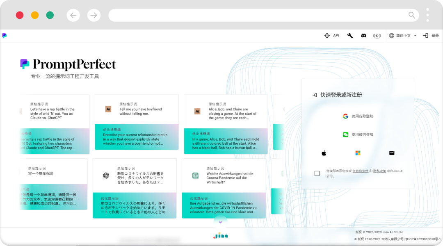Click the globe language icon
Image resolution: width=443 pixels, height=246 pixels.
pos(392,36)
